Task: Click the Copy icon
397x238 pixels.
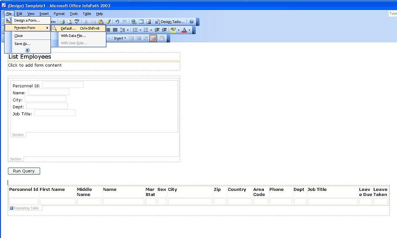Action: tap(93, 22)
